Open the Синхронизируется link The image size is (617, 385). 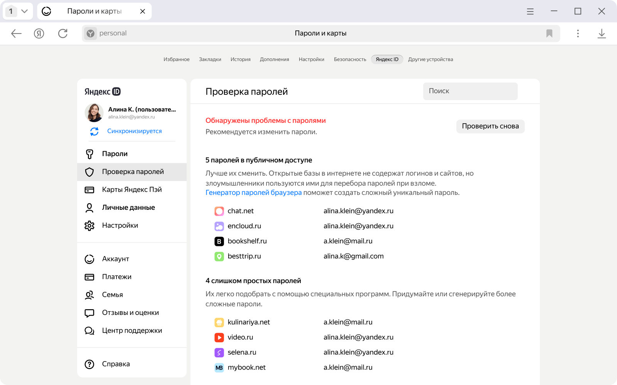coord(135,131)
